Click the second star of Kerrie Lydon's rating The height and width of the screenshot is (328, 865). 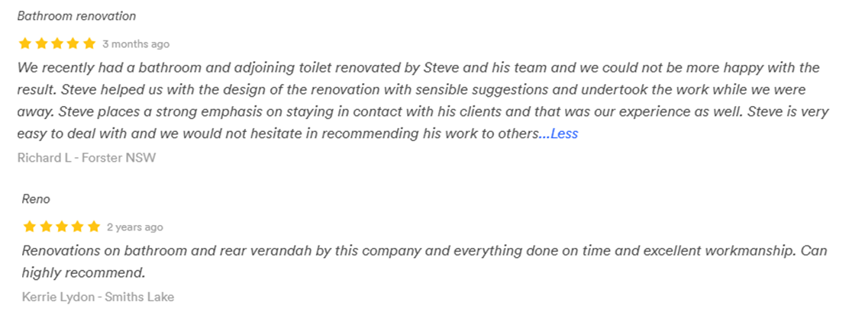pyautogui.click(x=46, y=227)
